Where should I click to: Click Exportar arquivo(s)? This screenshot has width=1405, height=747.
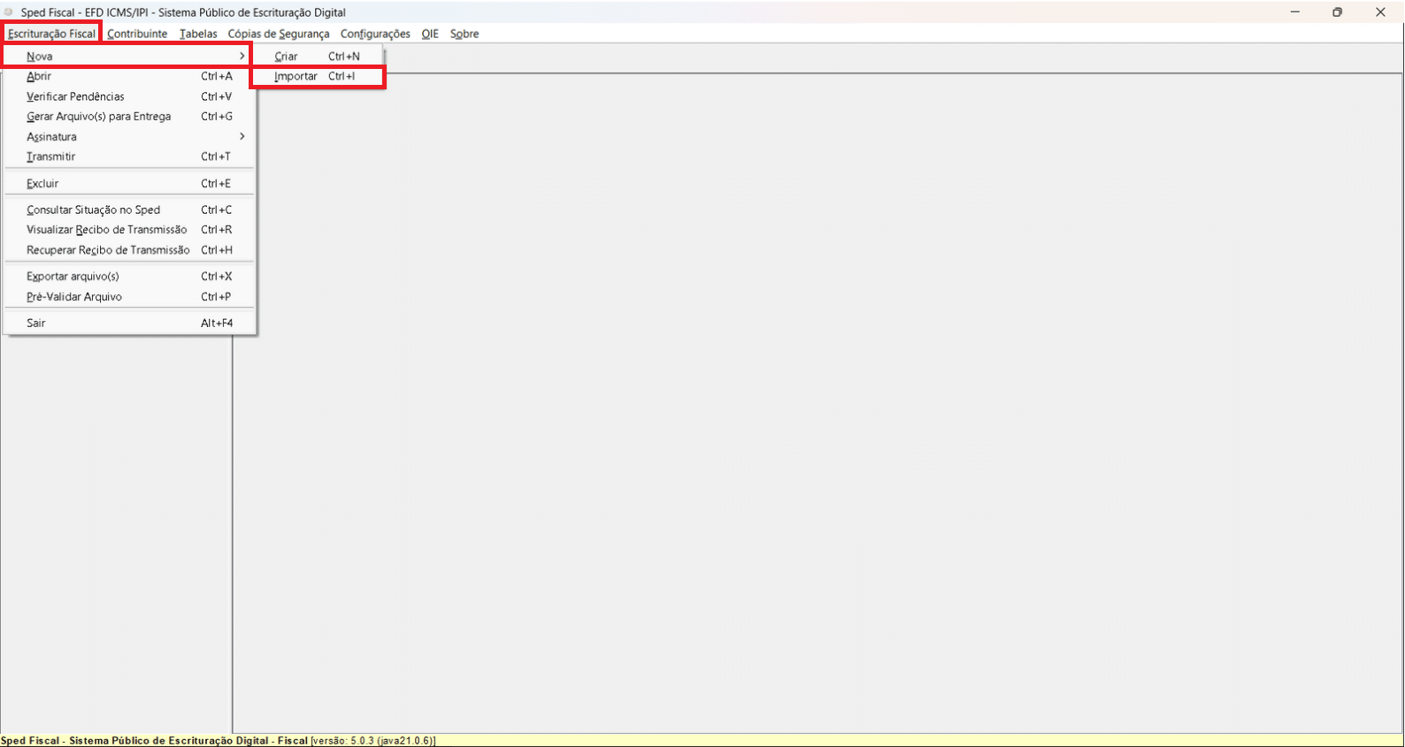pyautogui.click(x=129, y=277)
